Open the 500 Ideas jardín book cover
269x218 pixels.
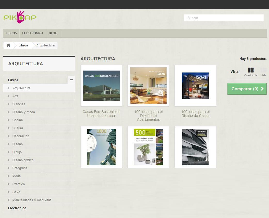click(x=148, y=147)
